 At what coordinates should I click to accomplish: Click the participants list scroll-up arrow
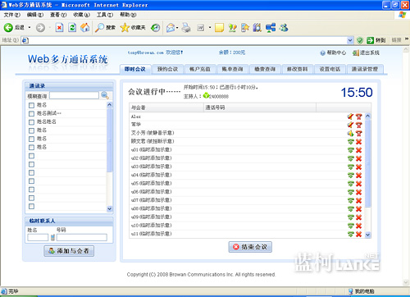click(x=368, y=116)
